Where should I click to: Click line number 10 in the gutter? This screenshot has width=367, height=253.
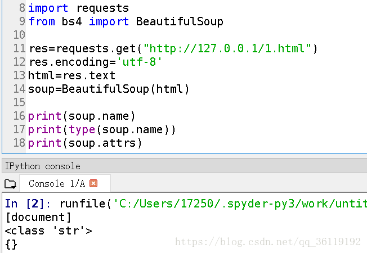(x=19, y=35)
